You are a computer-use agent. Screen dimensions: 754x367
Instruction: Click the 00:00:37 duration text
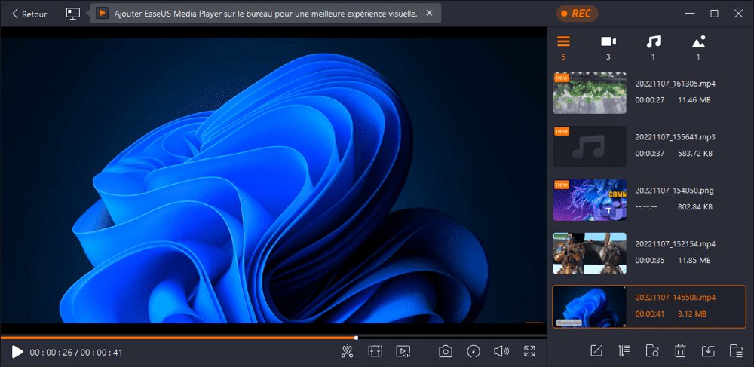pos(649,154)
